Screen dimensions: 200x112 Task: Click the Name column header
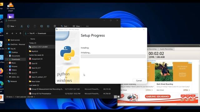pyautogui.click(x=32, y=39)
